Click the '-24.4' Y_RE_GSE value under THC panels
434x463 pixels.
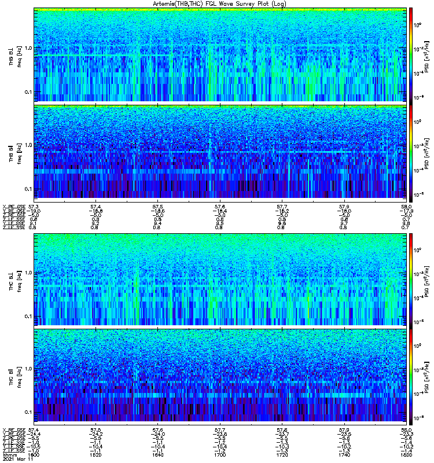pos(34,435)
